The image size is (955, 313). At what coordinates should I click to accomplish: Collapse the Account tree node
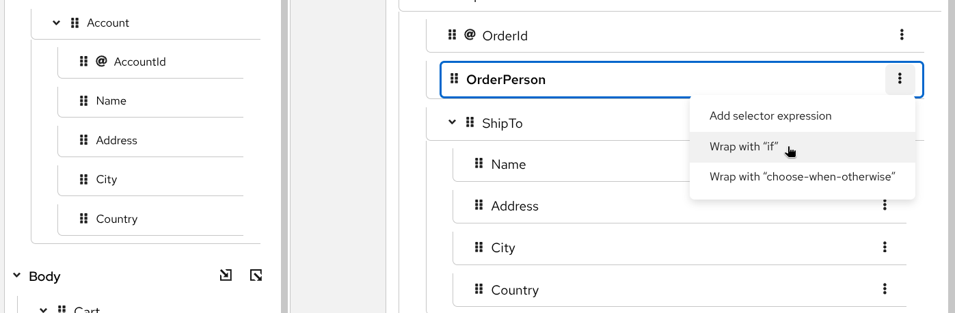coord(57,23)
